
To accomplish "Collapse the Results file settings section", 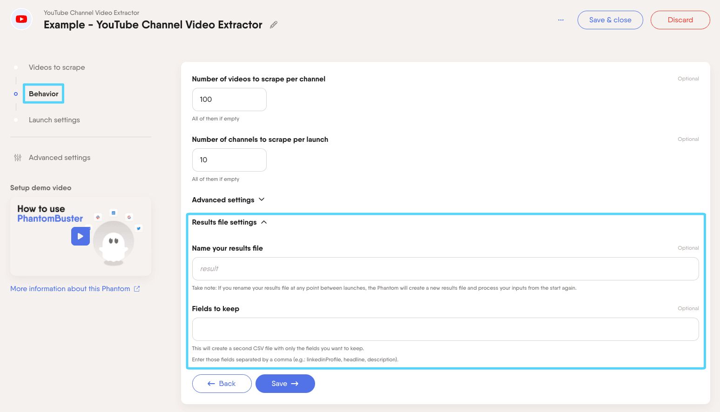I will [264, 222].
